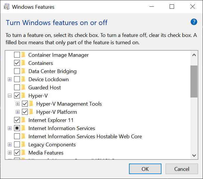The image size is (203, 179).
Task: Uncheck the Internet Explorer 11 checkbox
Action: [x=17, y=120]
